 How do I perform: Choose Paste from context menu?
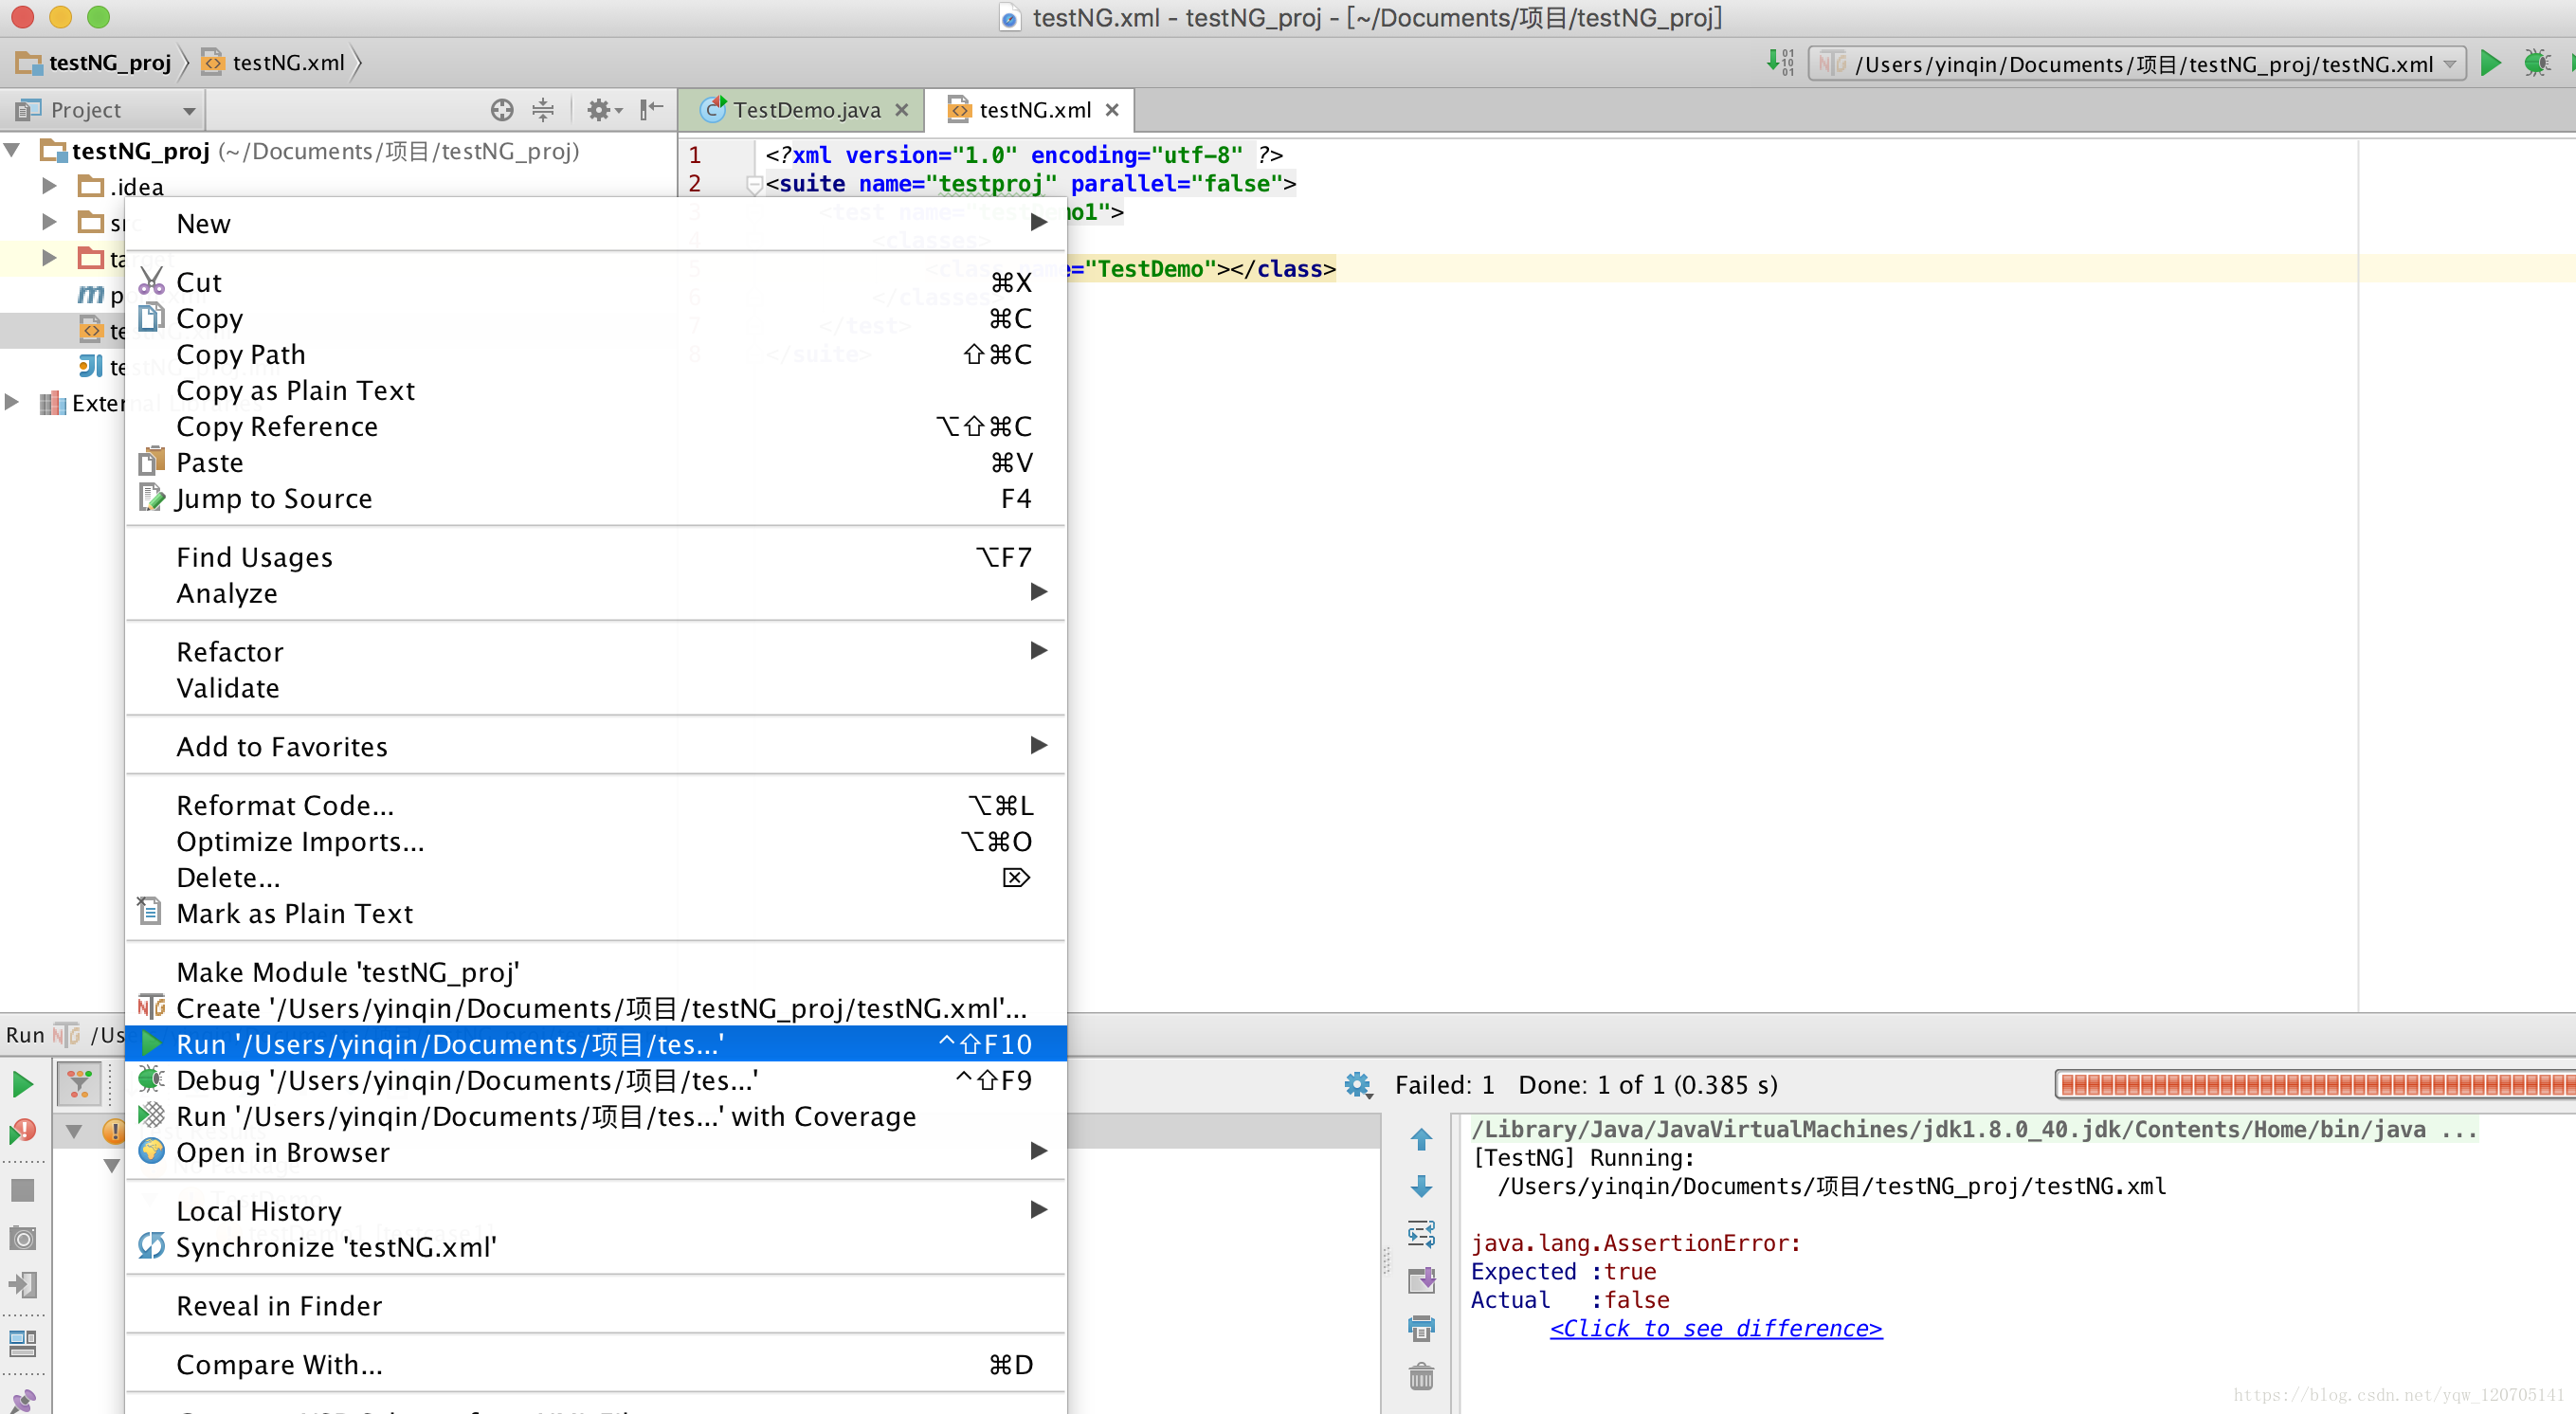596,463
